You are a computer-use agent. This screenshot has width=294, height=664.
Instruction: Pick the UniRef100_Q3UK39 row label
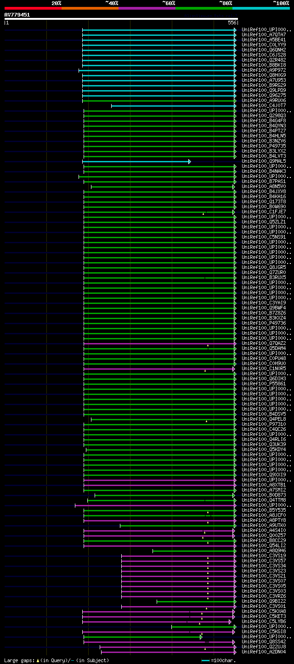[264, 445]
